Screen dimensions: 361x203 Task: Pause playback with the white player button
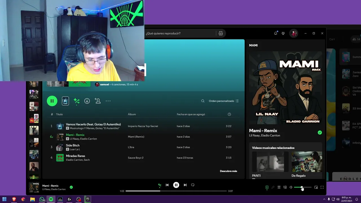coord(176,185)
